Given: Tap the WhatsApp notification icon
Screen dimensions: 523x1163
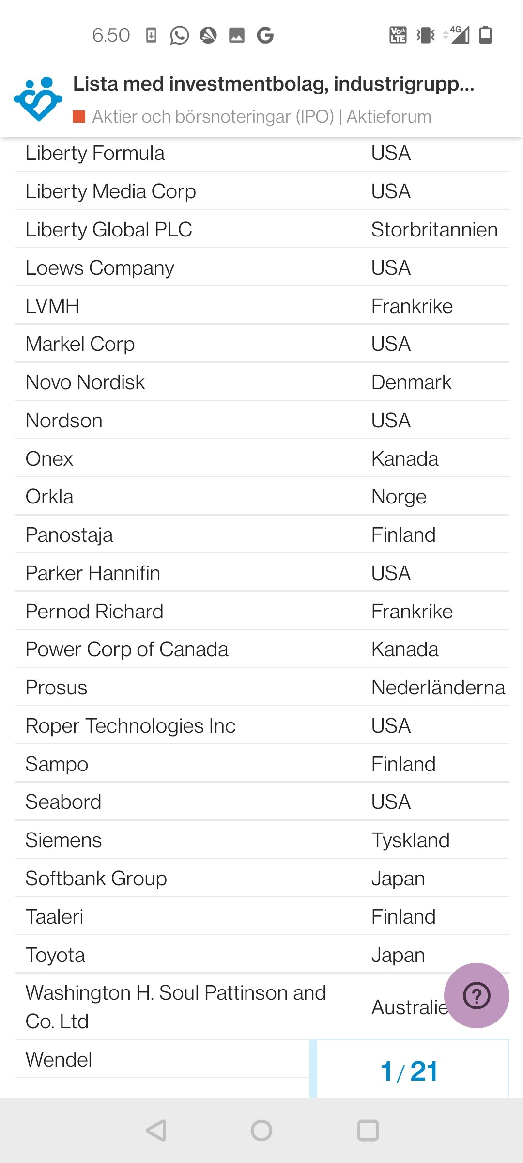Looking at the screenshot, I should (179, 35).
